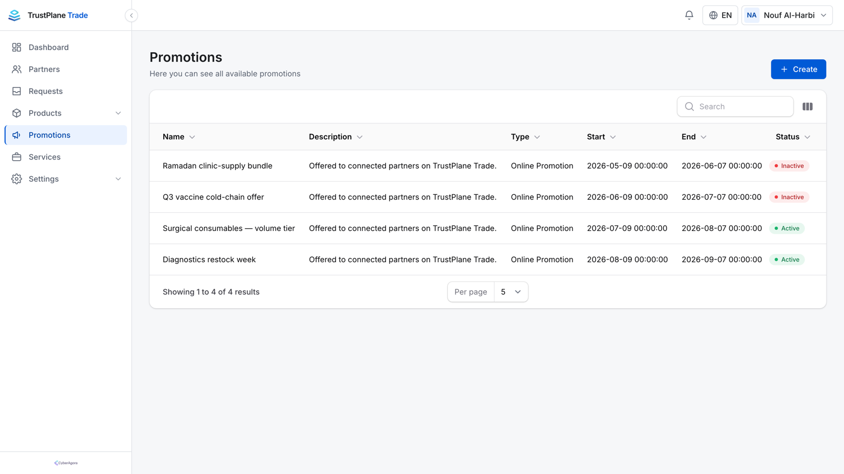Click the CyberAgora footer logo
Screen dimensions: 844x474
(x=66, y=463)
